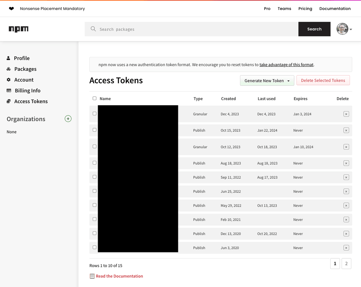Image resolution: width=361 pixels, height=287 pixels.
Task: Click the green plus next to Organizations
Action: point(68,118)
